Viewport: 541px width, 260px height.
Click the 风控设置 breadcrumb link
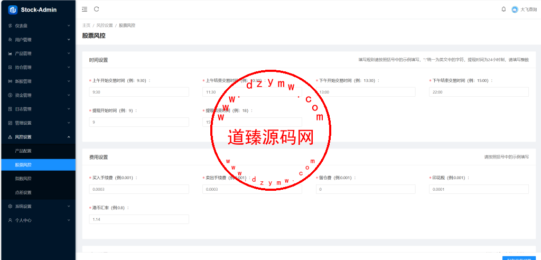105,25
